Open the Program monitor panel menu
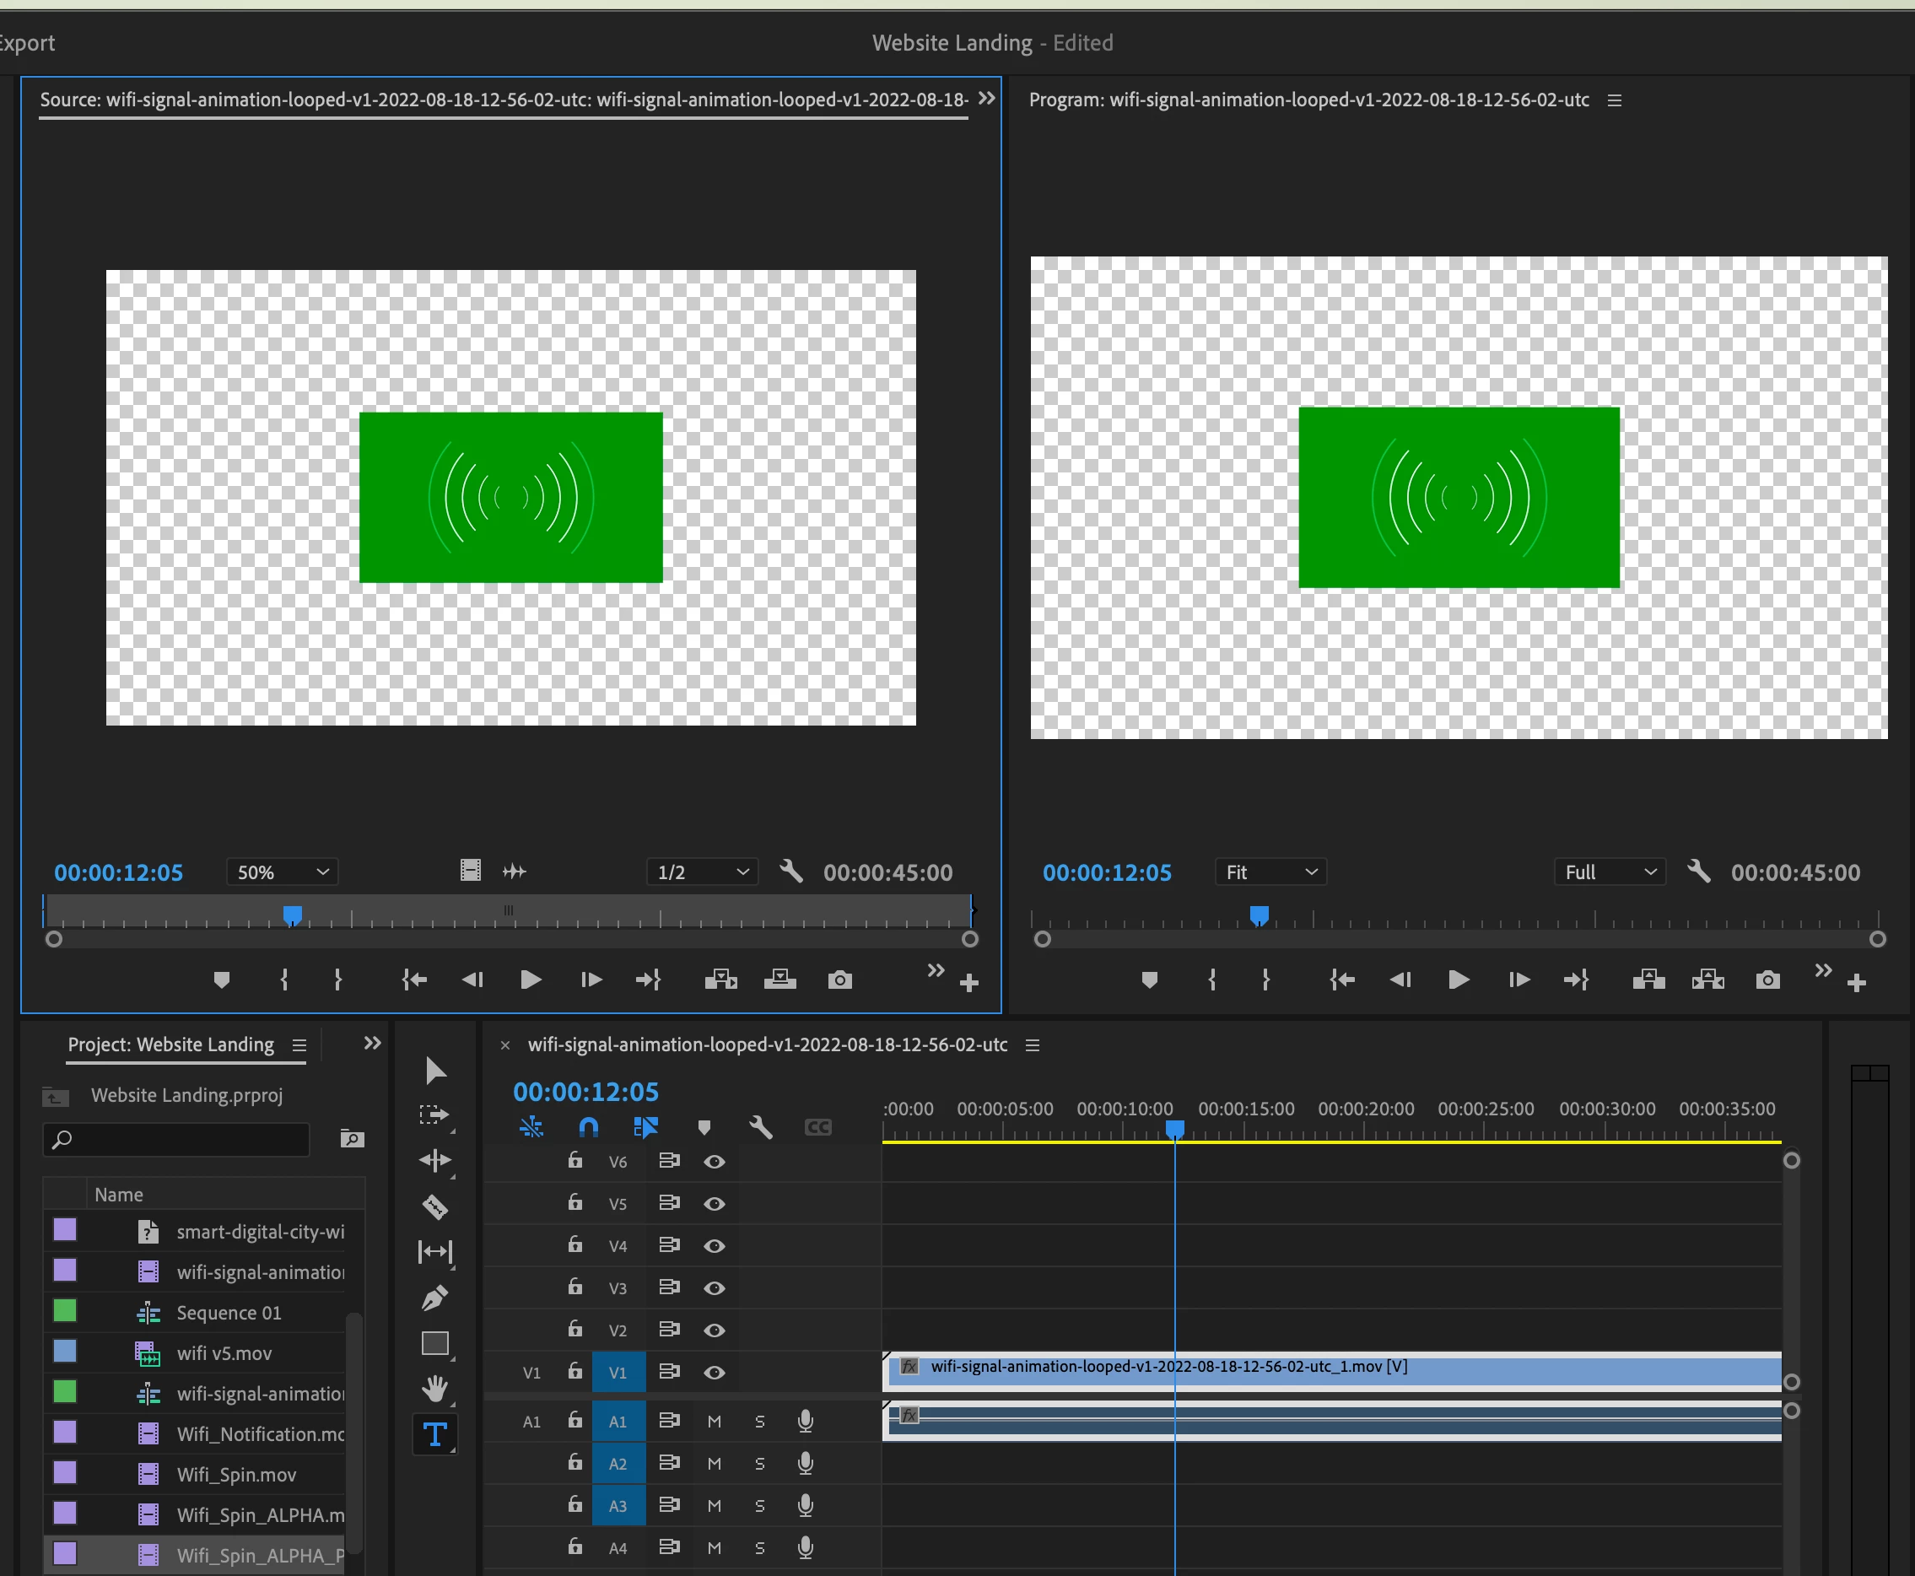The height and width of the screenshot is (1576, 1915). tap(1615, 100)
